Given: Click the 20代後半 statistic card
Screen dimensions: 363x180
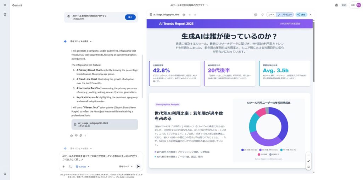Looking at the screenshot, I should tap(230, 73).
